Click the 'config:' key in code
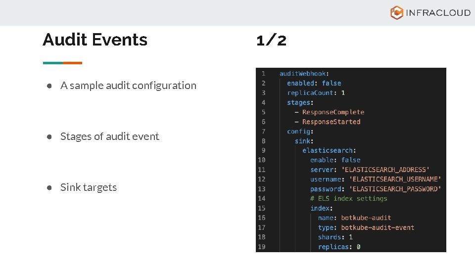 point(300,132)
